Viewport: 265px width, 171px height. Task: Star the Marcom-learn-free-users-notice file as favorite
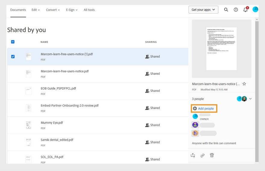click(x=244, y=84)
